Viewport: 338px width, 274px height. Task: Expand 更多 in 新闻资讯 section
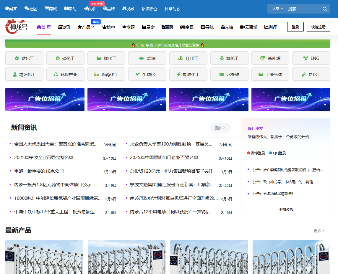[x=220, y=128]
